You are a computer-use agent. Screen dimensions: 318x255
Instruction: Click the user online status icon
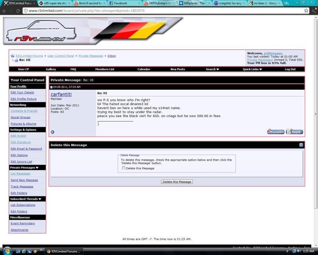52,132
